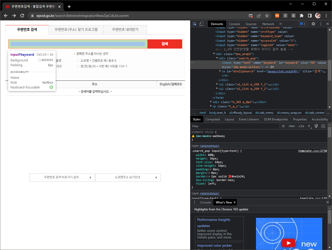Go back to the previous page
The width and height of the screenshot is (332, 250).
point(6,16)
